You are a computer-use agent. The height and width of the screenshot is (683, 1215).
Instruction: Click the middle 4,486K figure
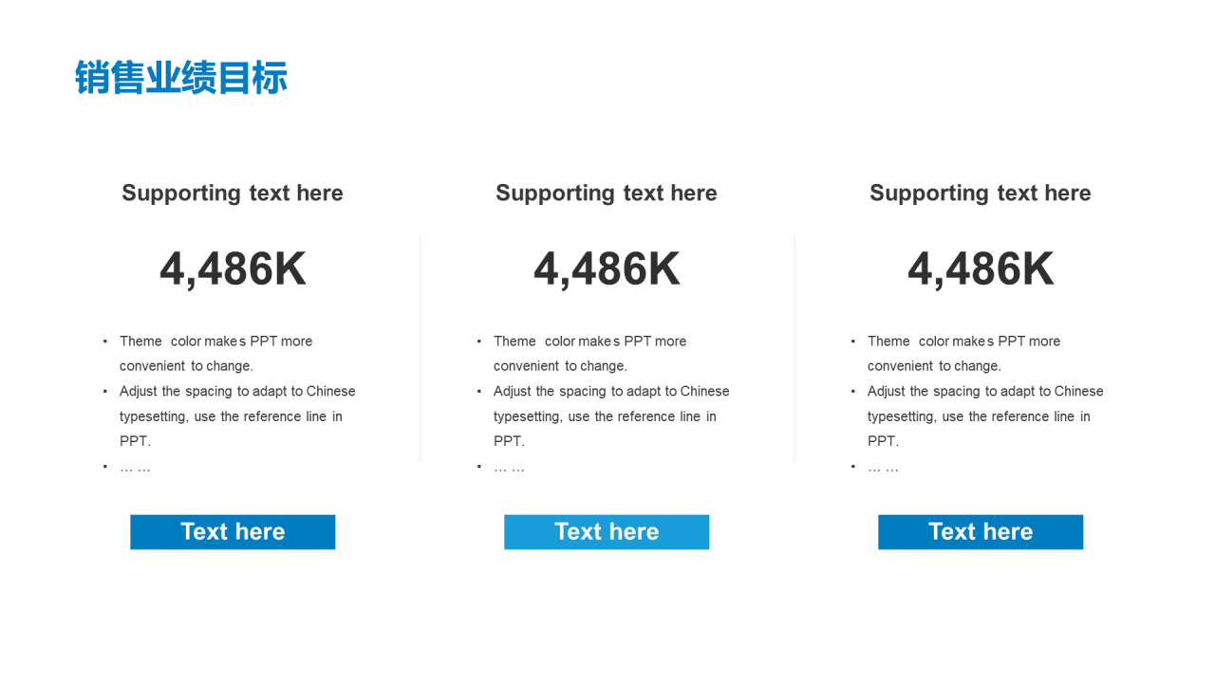tap(607, 269)
